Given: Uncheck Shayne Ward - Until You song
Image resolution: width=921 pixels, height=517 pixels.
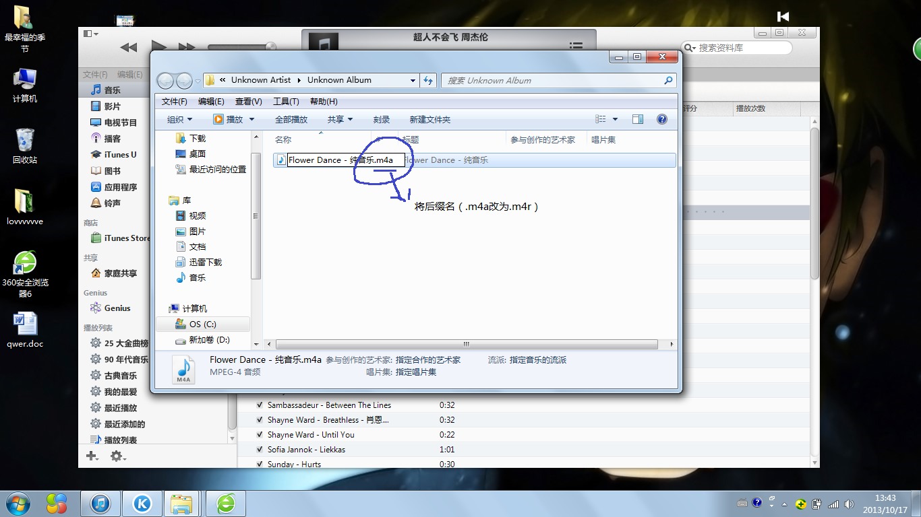Looking at the screenshot, I should point(260,435).
